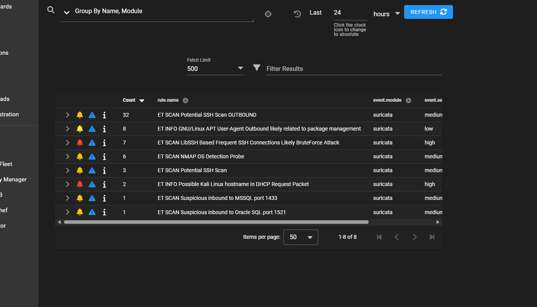Click rule name ET SCAN Suspicious inbound to MSSQL port 1433
This screenshot has height=307, width=537.
(x=217, y=198)
